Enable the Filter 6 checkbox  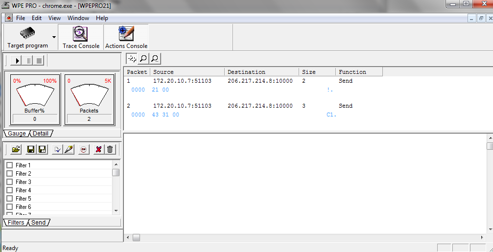click(9, 207)
